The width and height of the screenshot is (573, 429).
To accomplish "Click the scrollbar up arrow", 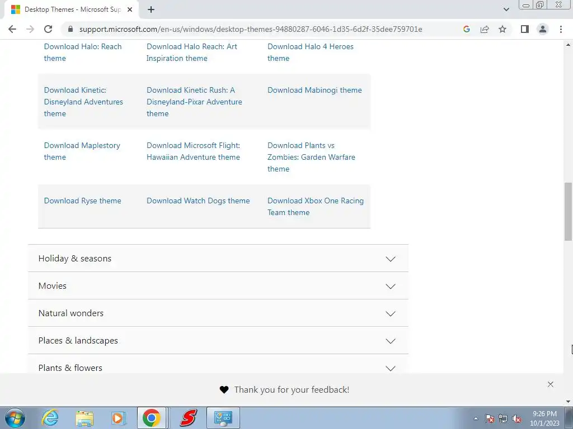I will coord(568,45).
